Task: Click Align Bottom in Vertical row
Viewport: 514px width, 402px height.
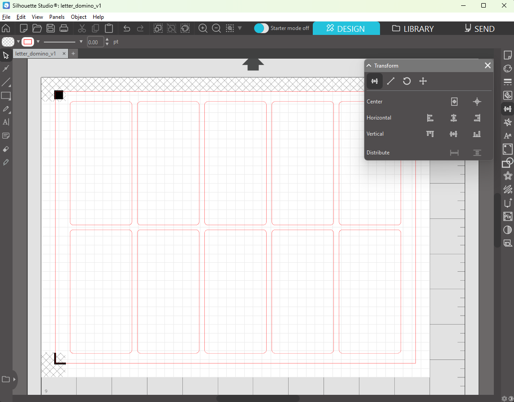Action: pos(477,133)
